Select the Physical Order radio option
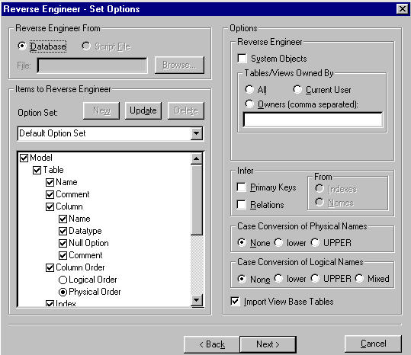 pyautogui.click(x=63, y=293)
